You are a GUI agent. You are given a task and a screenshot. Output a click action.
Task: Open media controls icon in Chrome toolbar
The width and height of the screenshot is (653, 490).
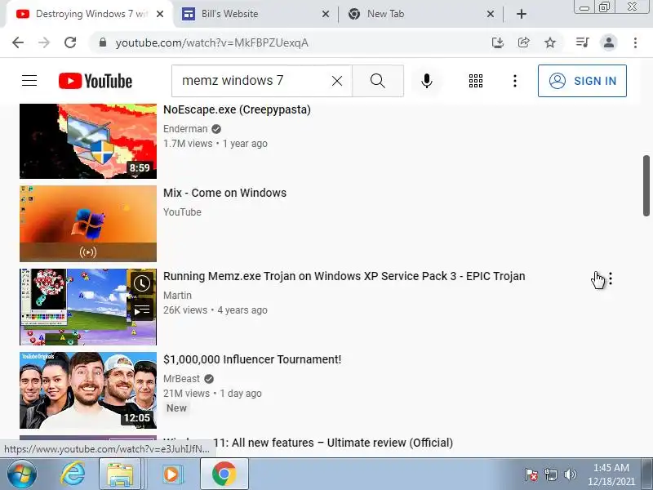coord(582,42)
